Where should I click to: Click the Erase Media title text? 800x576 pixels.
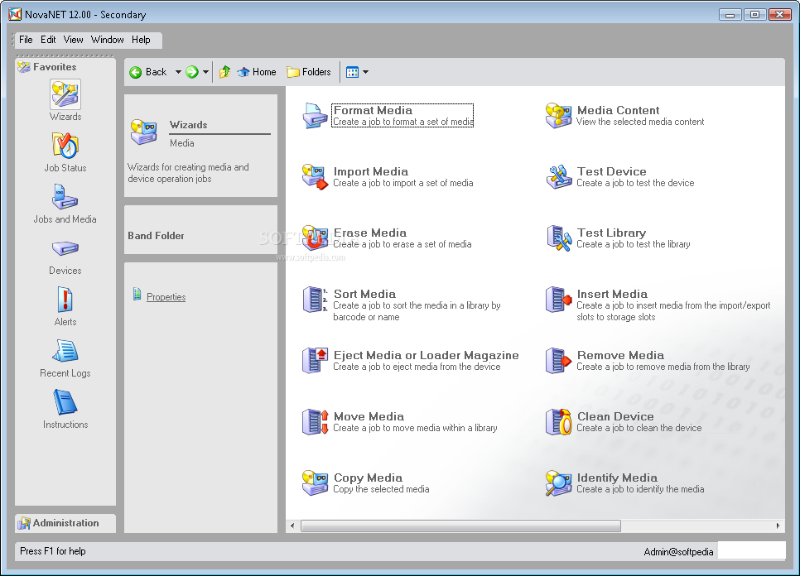coord(370,233)
